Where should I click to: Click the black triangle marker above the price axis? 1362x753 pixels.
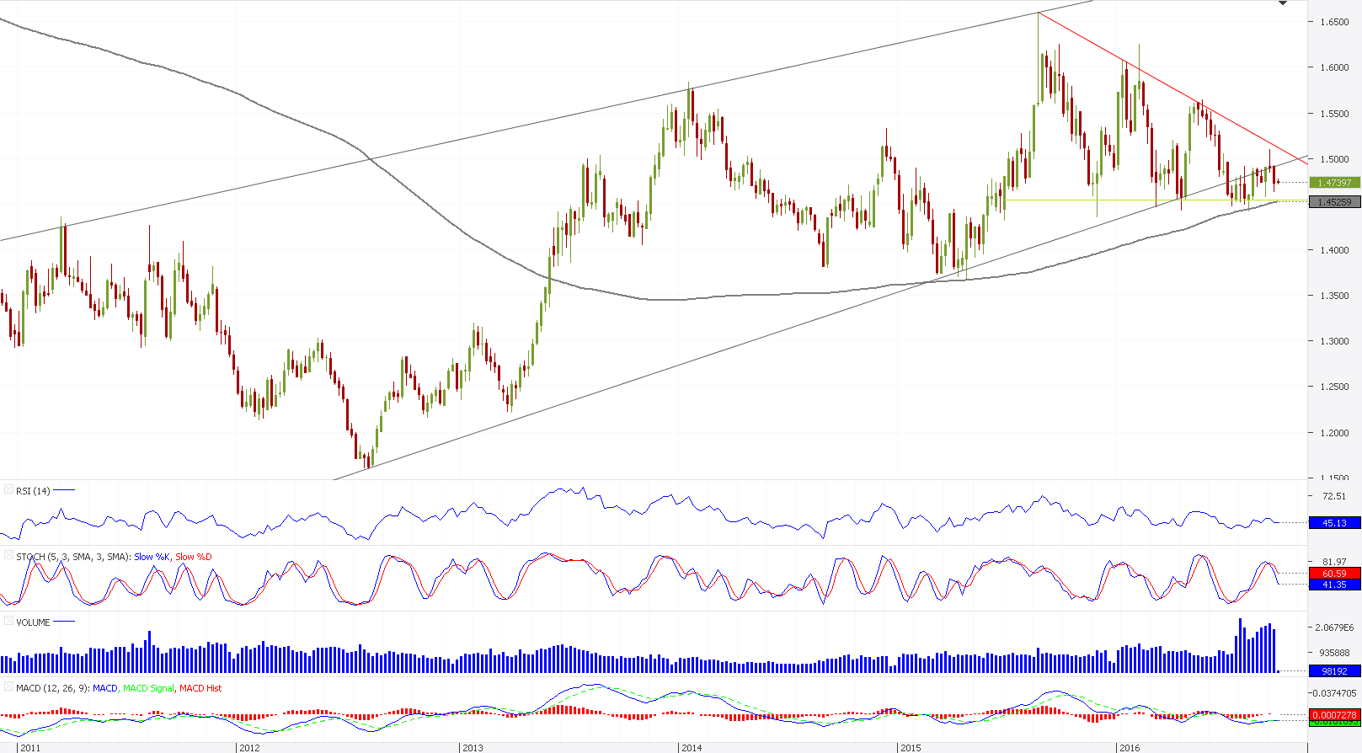pyautogui.click(x=1283, y=3)
